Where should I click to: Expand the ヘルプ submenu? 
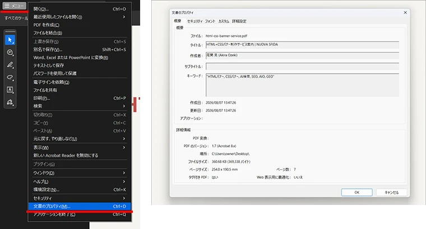click(x=80, y=182)
